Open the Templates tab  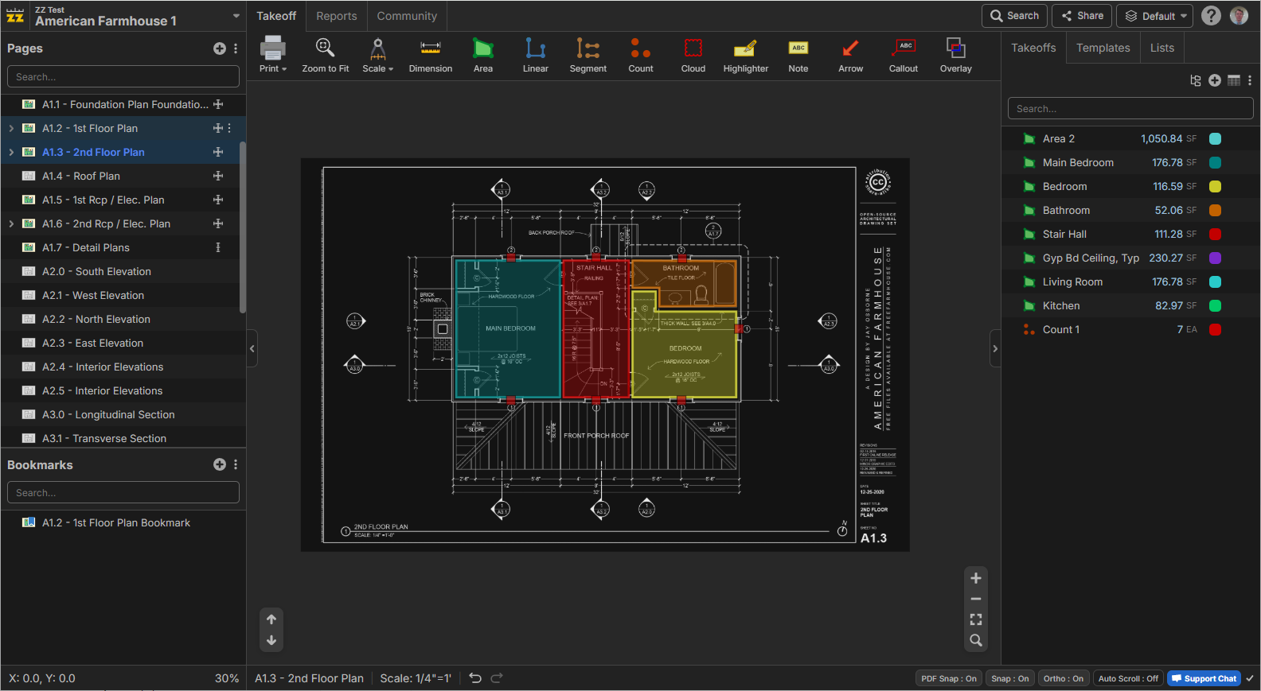(x=1103, y=48)
